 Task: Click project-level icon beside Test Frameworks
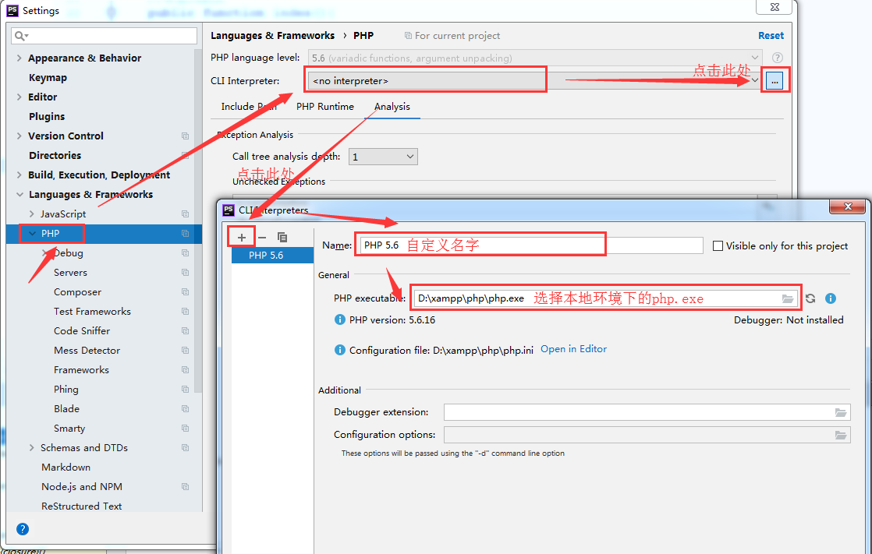[x=185, y=311]
